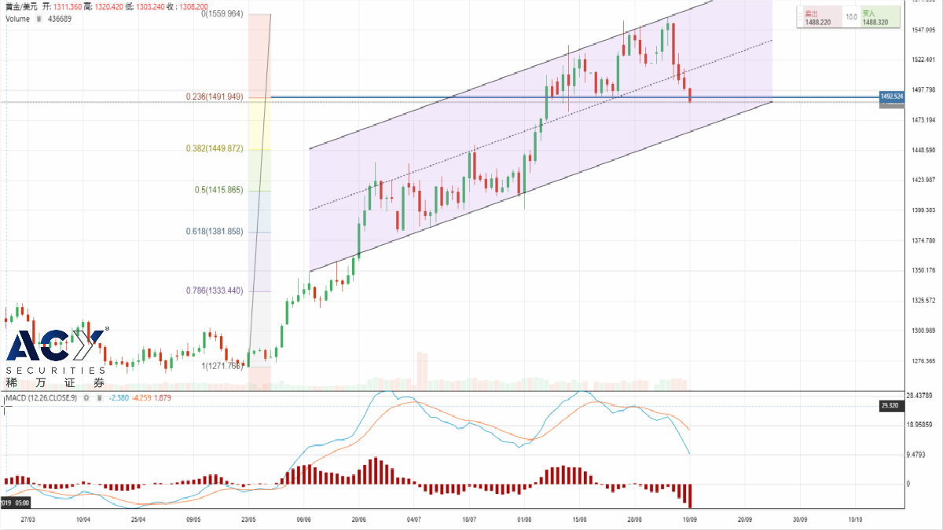The image size is (943, 530).
Task: Select the 0.236 (1491.949) Fibonacci level
Action: point(214,97)
